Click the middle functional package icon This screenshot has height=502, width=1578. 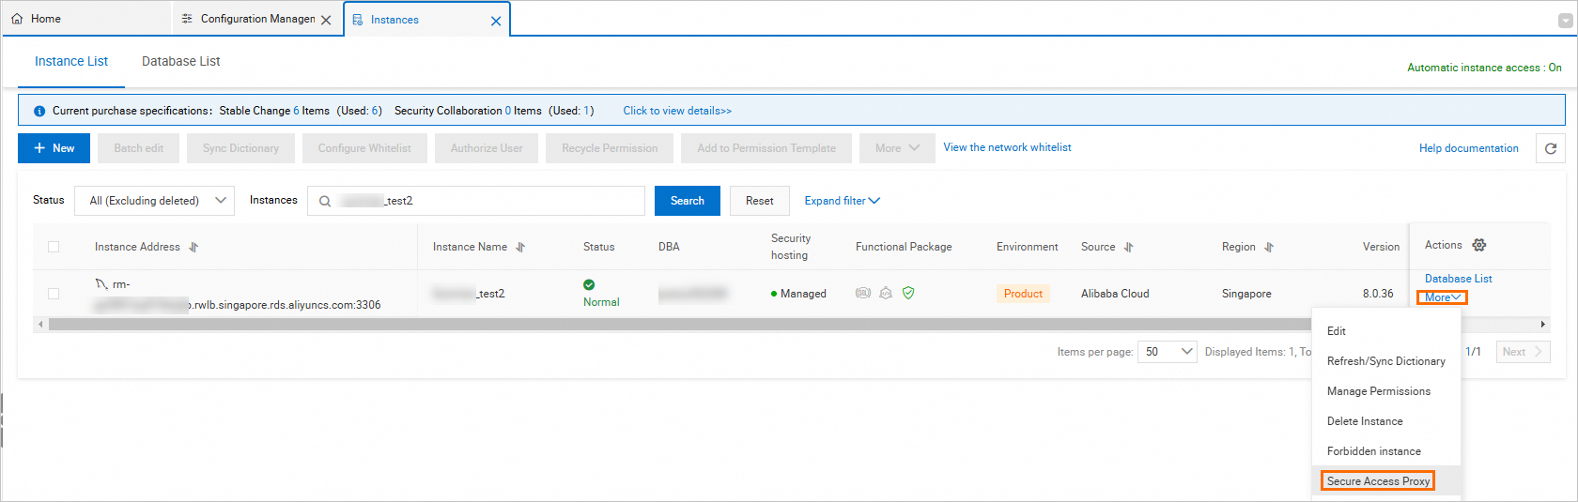[886, 293]
